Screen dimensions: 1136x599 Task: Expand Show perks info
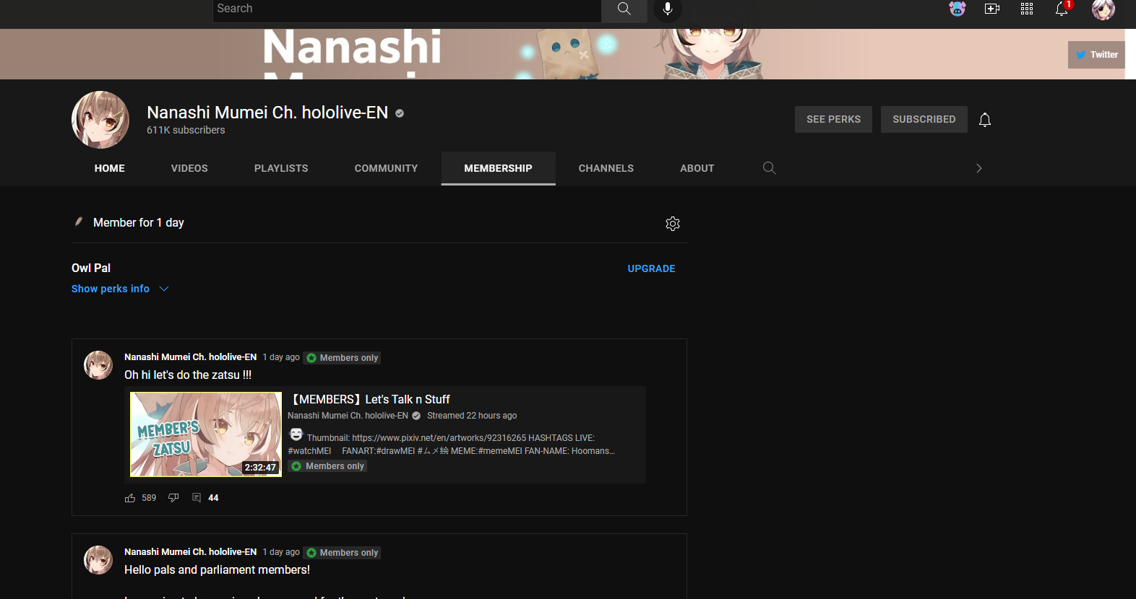point(120,289)
